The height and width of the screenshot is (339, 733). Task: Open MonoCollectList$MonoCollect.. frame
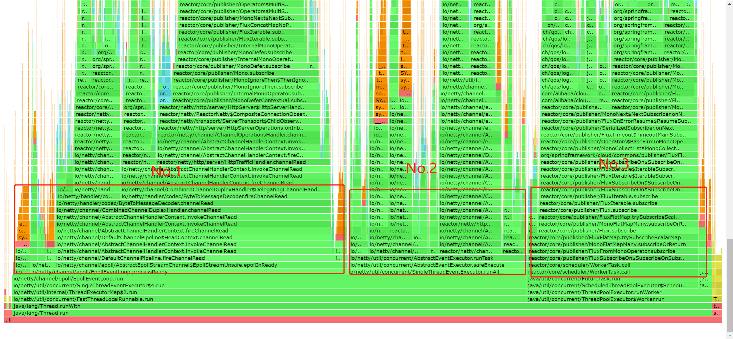[618, 148]
